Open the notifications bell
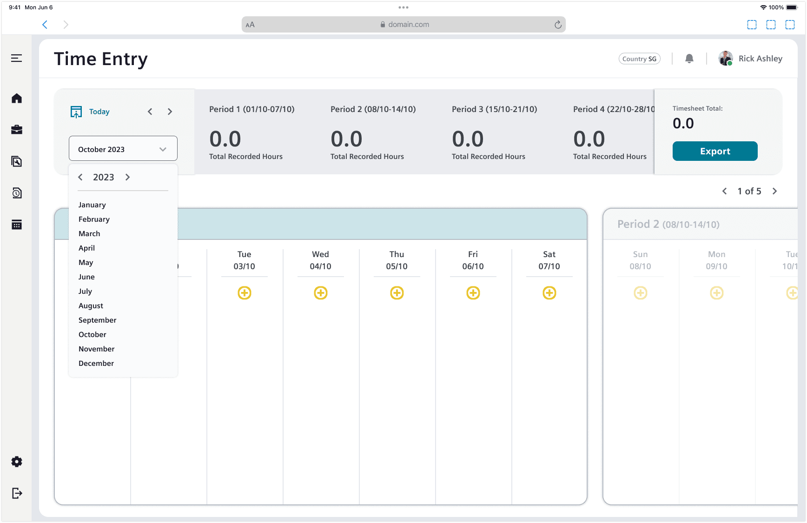The height and width of the screenshot is (523, 807). pyautogui.click(x=689, y=59)
